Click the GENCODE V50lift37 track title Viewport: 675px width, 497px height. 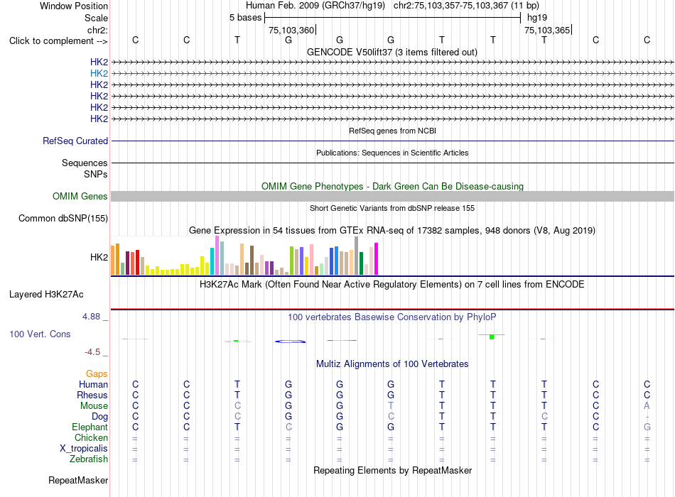392,52
